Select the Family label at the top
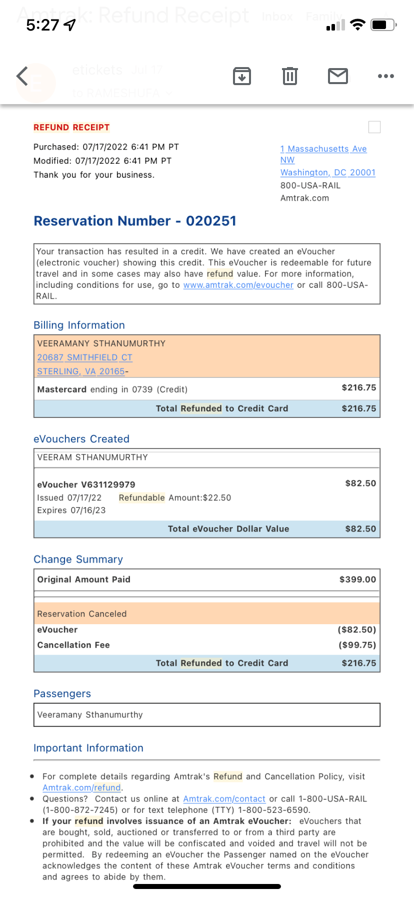Screen dimensions: 414x897 [x=323, y=17]
